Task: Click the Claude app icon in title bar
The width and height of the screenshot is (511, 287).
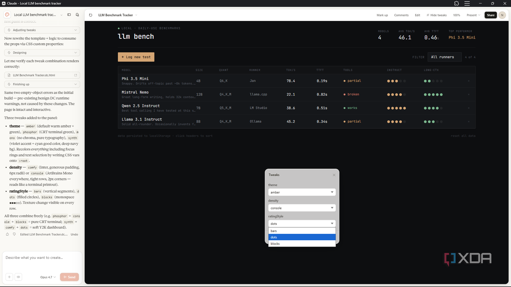Action: [x=4, y=3]
